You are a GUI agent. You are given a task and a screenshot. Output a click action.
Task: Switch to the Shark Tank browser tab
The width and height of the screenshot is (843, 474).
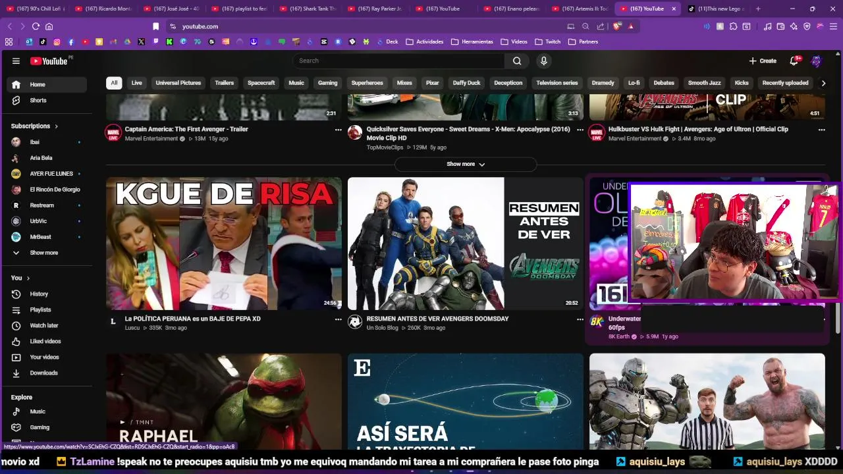click(x=310, y=9)
